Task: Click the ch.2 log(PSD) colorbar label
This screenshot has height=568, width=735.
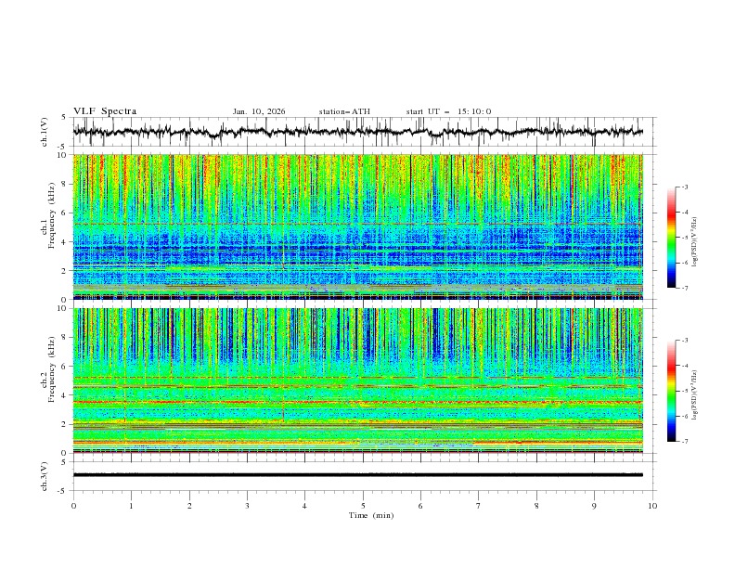Action: click(695, 395)
